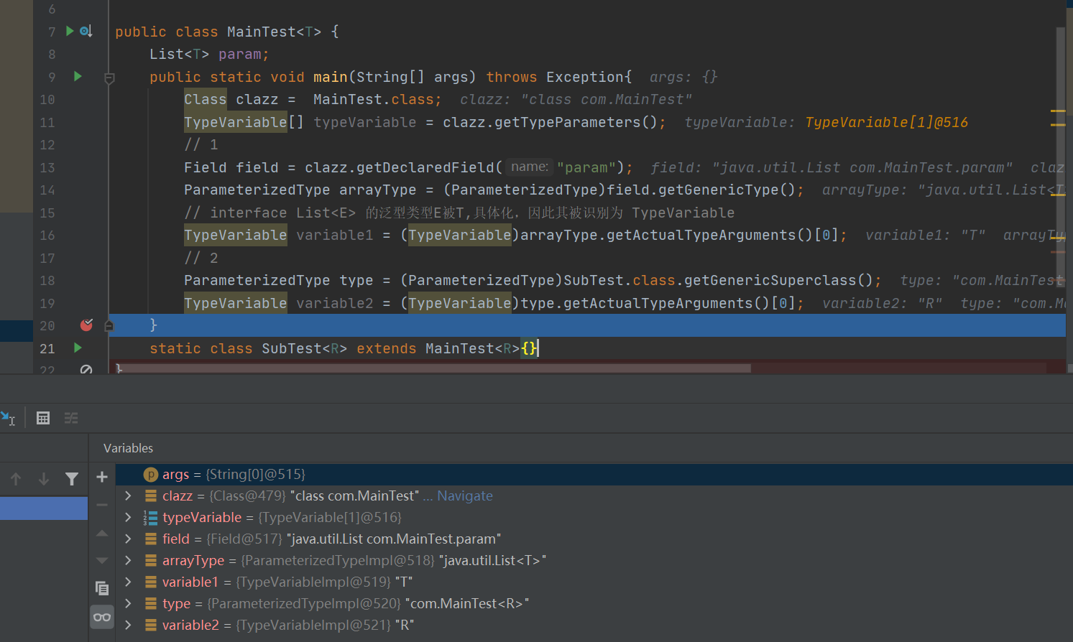Add a new watch with plus icon
Image resolution: width=1073 pixels, height=642 pixels.
[x=102, y=477]
